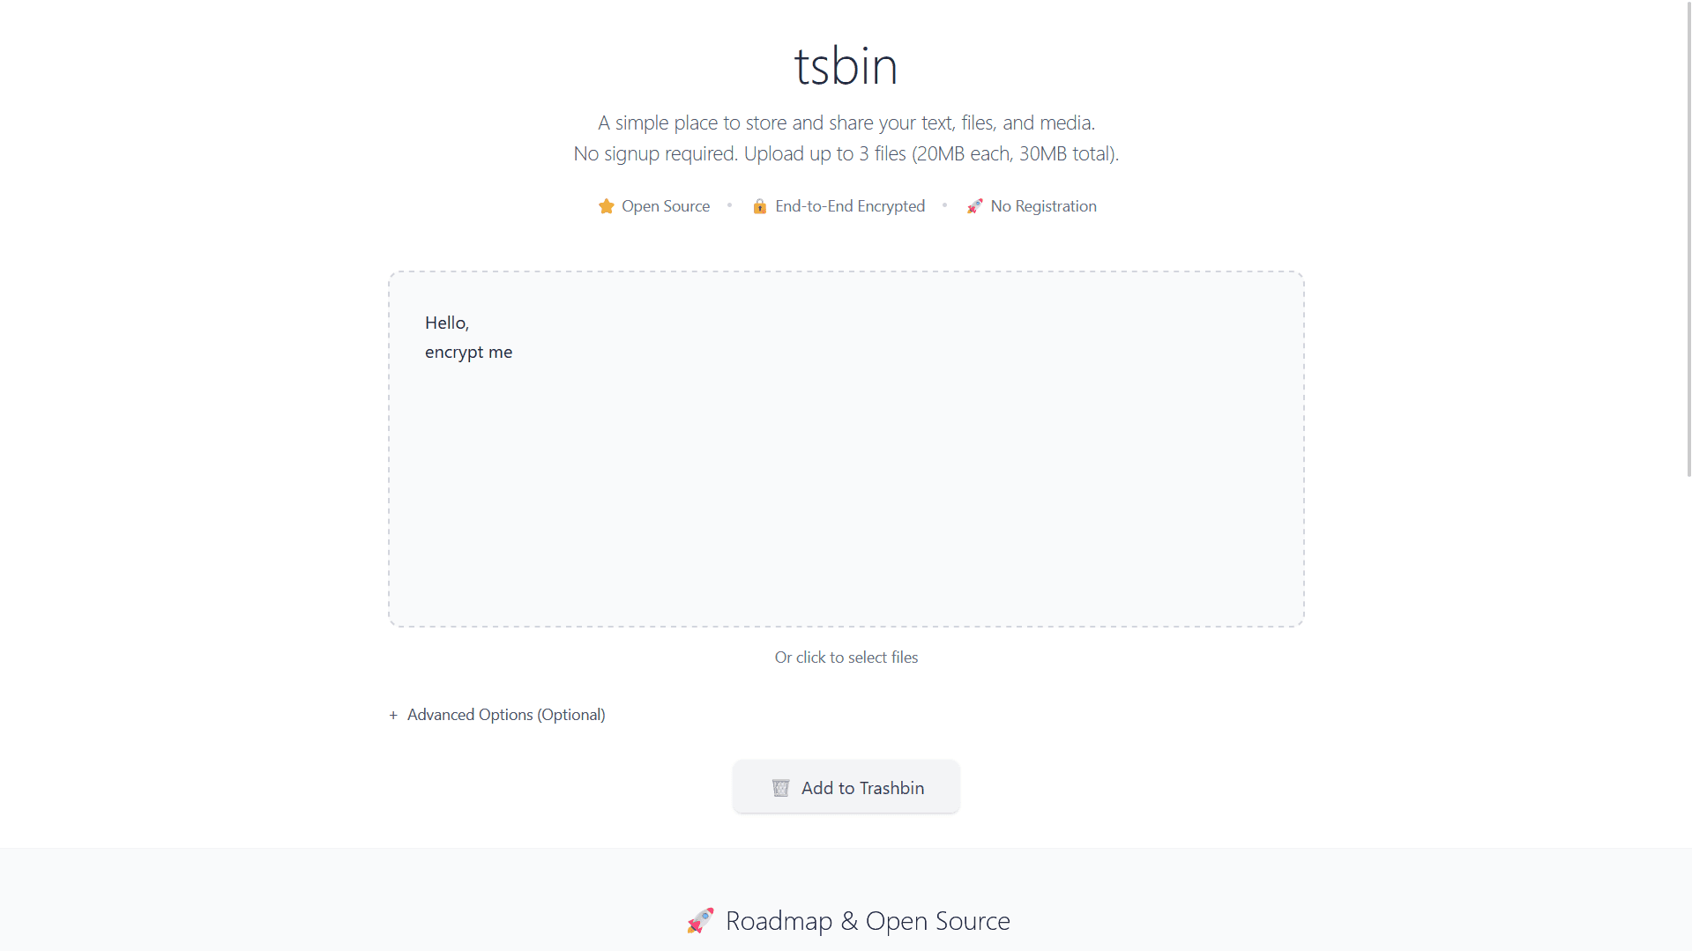
Task: Open the file picker via 'Or click to select files'
Action: coord(846,657)
